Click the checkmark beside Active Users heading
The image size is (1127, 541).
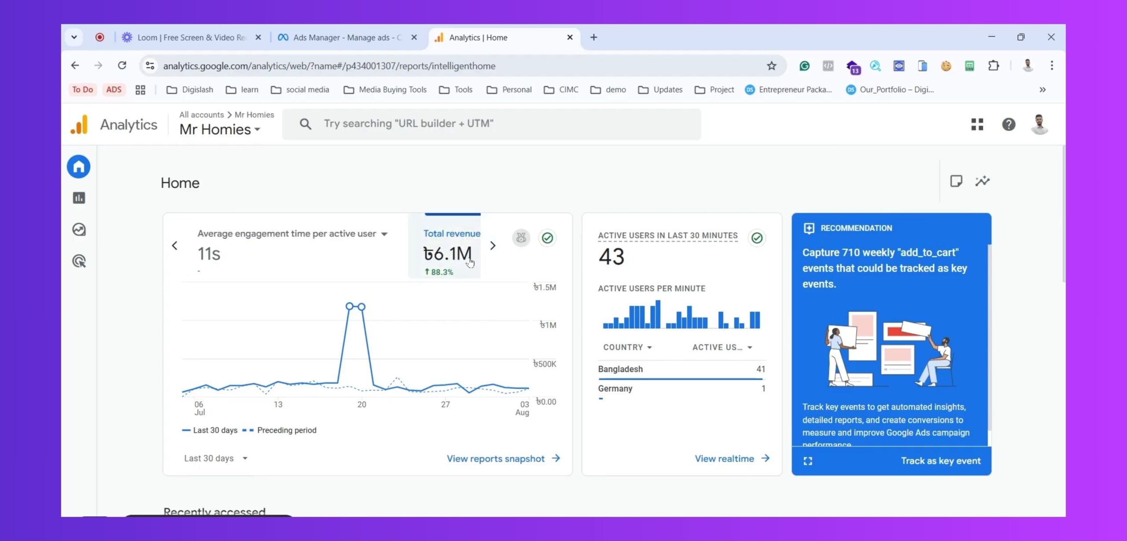(757, 238)
